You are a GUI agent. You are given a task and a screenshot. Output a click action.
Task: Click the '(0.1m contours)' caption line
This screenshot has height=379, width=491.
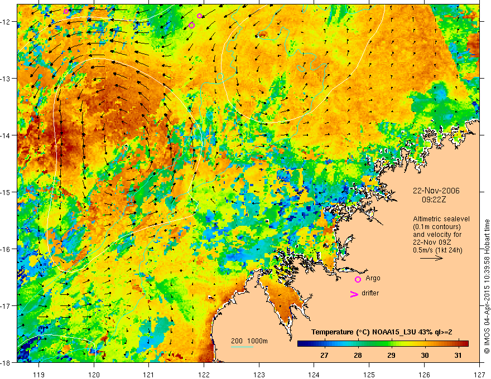click(x=437, y=227)
